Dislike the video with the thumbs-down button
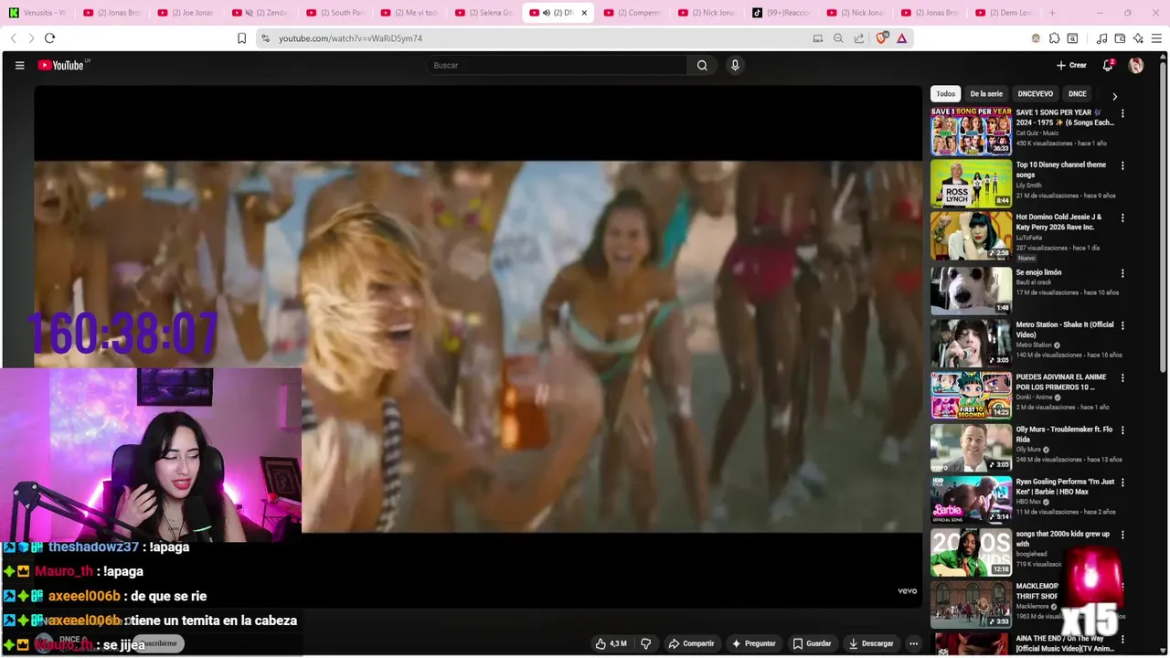The image size is (1170, 658). pos(645,643)
